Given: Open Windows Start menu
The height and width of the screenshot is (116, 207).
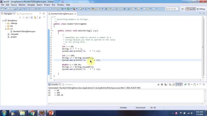Looking at the screenshot, I should coord(4,113).
